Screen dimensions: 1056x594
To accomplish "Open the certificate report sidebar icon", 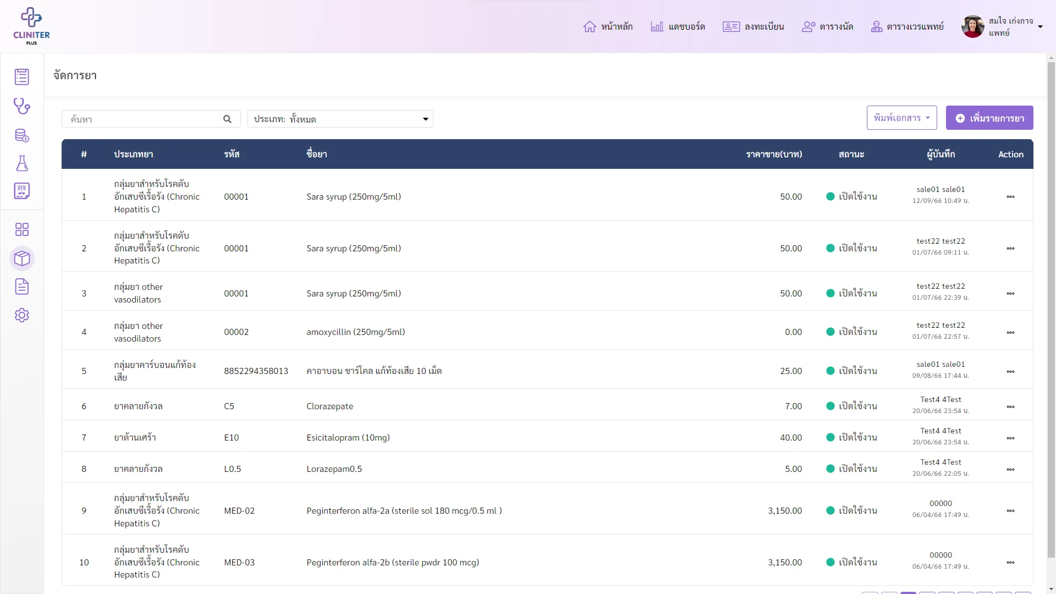I will point(22,191).
